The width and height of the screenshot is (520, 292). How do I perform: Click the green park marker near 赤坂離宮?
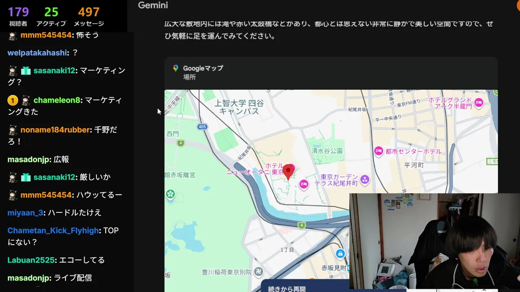pyautogui.click(x=170, y=194)
